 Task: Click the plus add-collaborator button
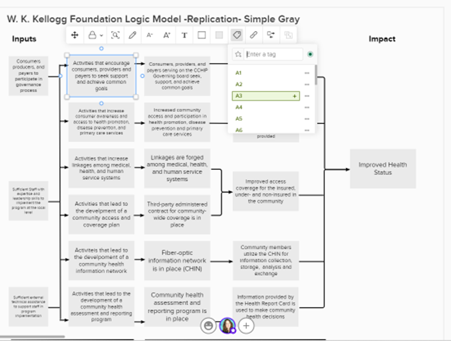[246, 326]
